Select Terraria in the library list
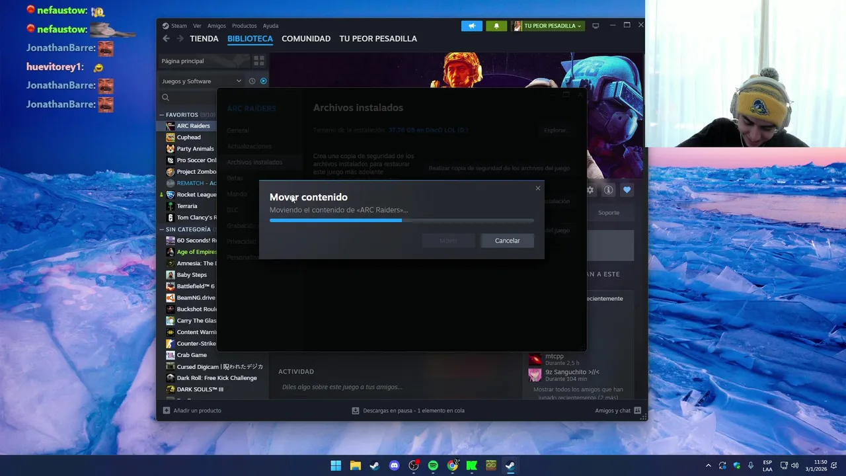846x476 pixels. (x=187, y=206)
